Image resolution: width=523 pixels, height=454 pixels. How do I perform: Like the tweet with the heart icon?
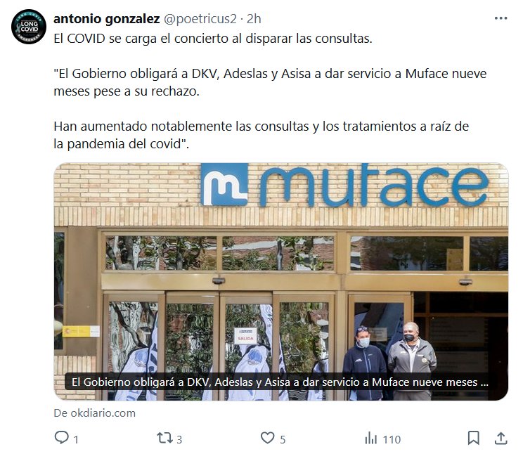coord(268,438)
